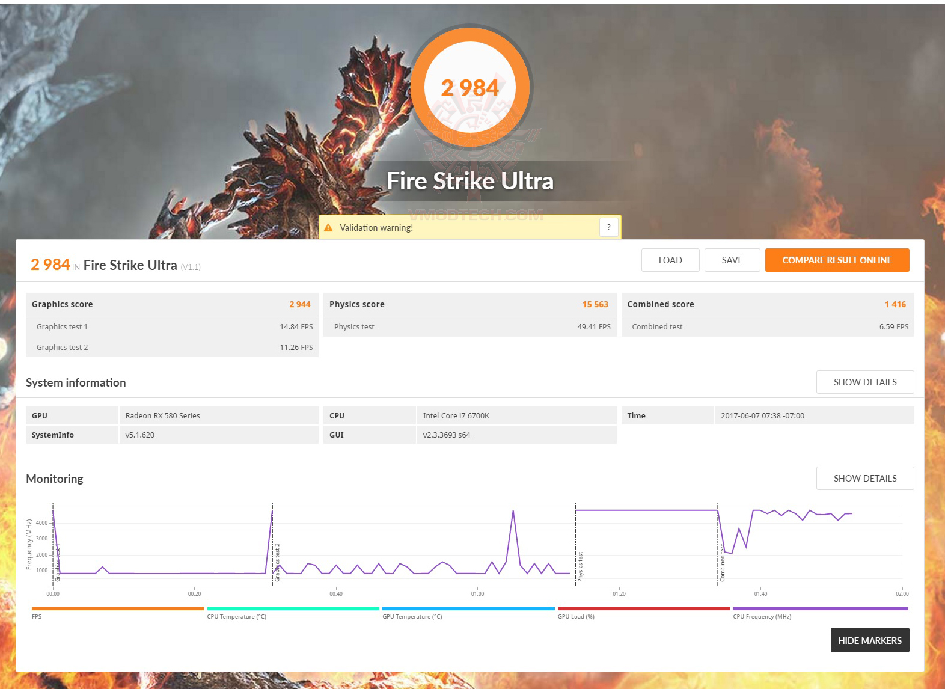Click the validation warning triangle icon
945x689 pixels.
pos(328,228)
